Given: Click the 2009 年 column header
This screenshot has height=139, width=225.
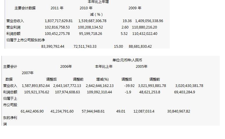Looking at the screenshot, I should pyautogui.click(x=135, y=8).
